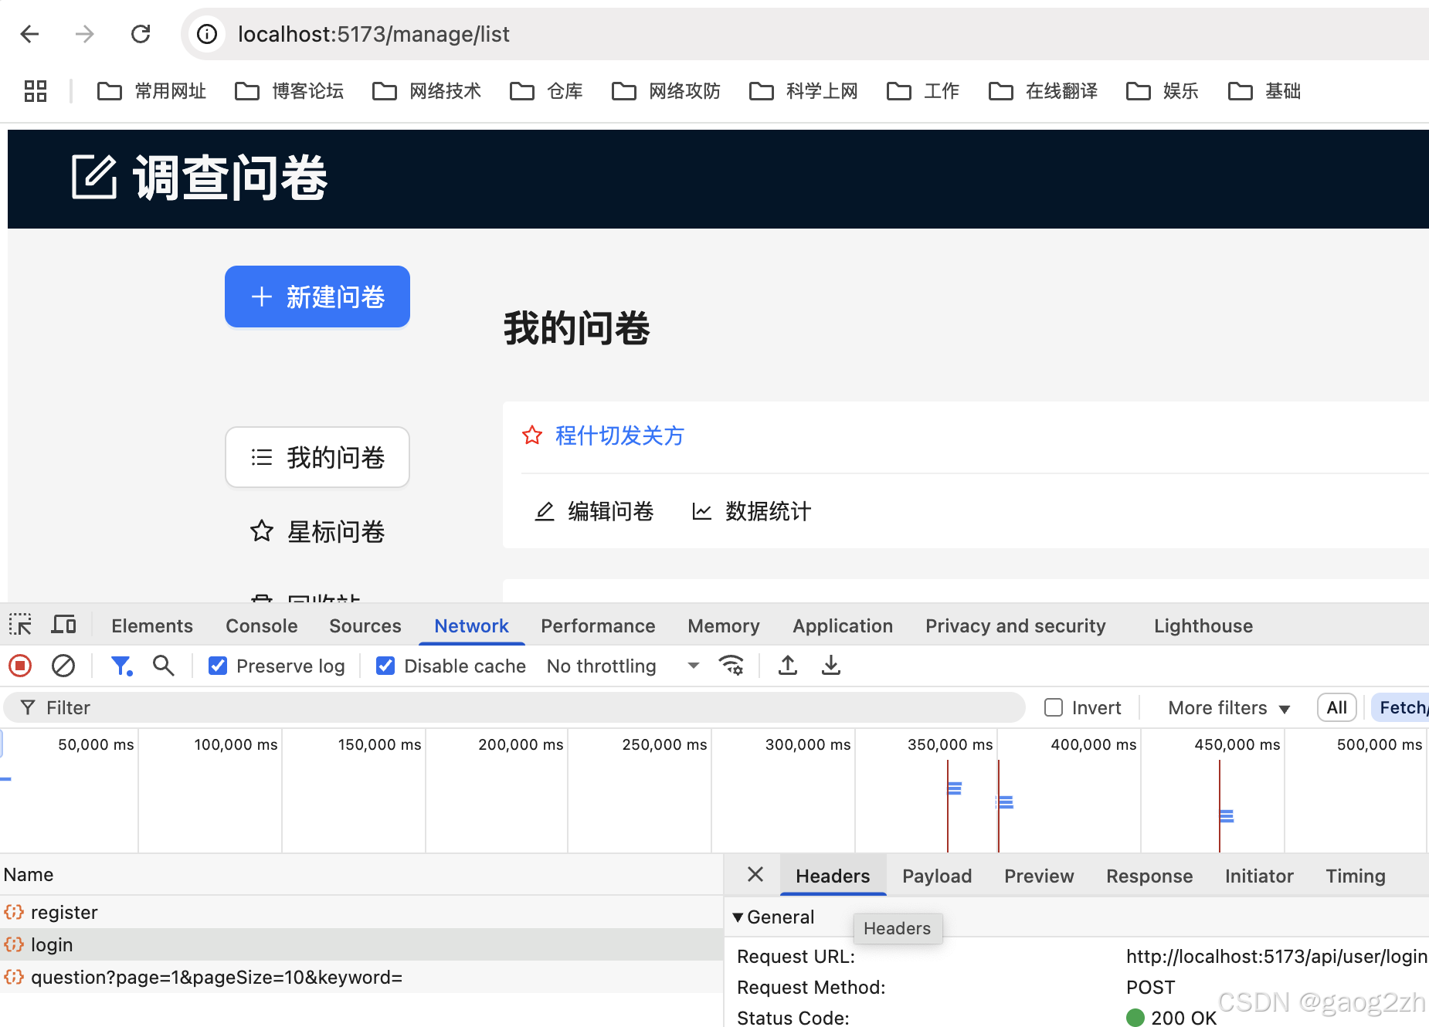Open the Lighthouse tab

[x=1203, y=625]
